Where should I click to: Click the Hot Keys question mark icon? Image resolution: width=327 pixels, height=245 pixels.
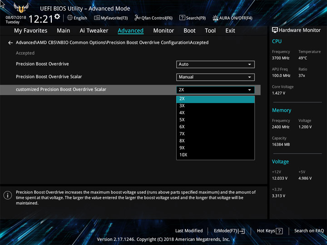click(x=279, y=231)
